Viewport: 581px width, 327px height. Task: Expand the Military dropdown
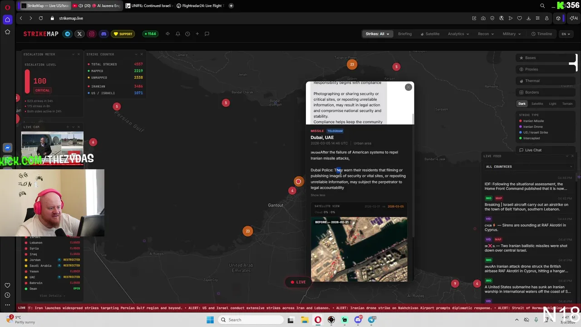click(x=512, y=34)
